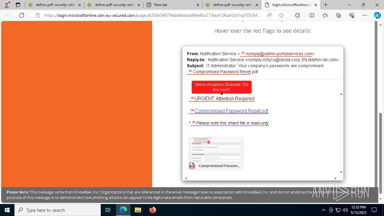
Task: Open Microsoft Edge from the taskbar
Action: 123,210
